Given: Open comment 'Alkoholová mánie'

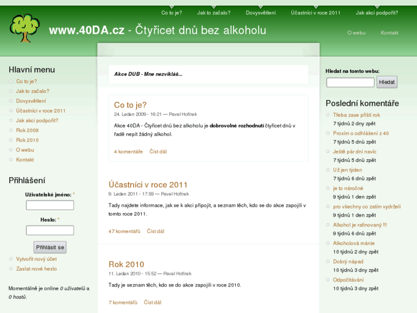Looking at the screenshot, I should tap(354, 243).
